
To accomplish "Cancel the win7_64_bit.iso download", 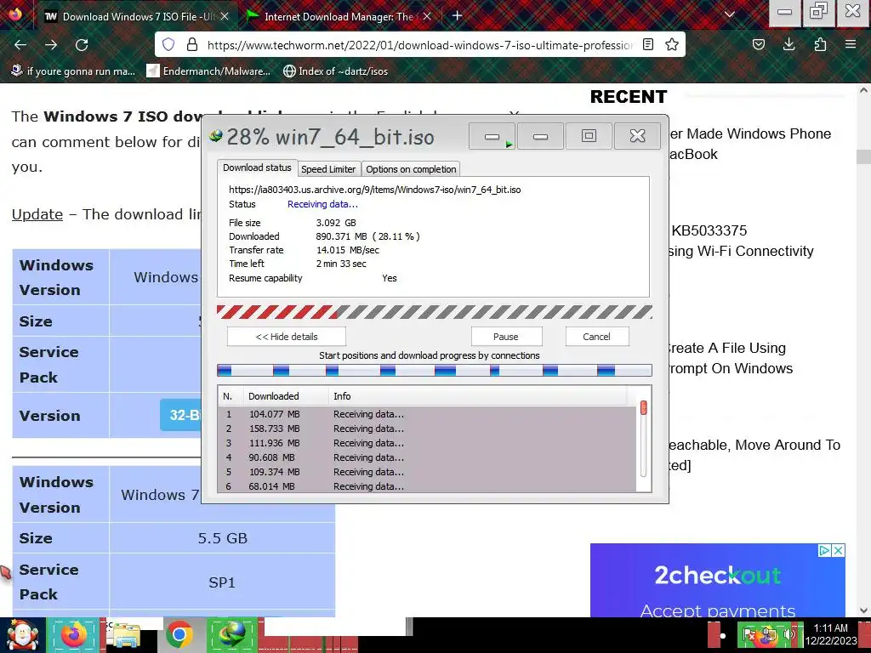I will click(596, 337).
